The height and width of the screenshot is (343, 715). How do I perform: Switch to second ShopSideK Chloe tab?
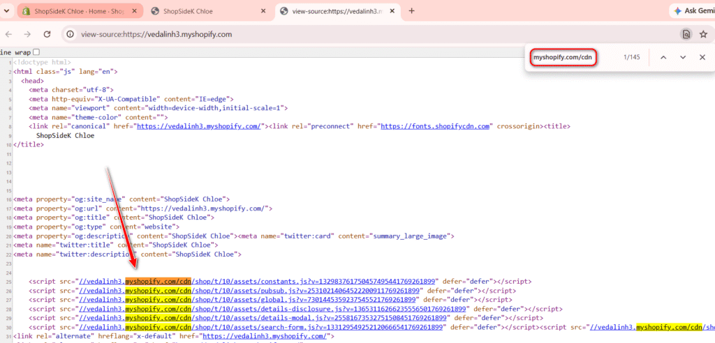[209, 11]
